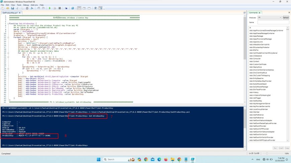Close the GetProductKey.ps1 tab with X
Screen dimensions: 291x163
20,13
